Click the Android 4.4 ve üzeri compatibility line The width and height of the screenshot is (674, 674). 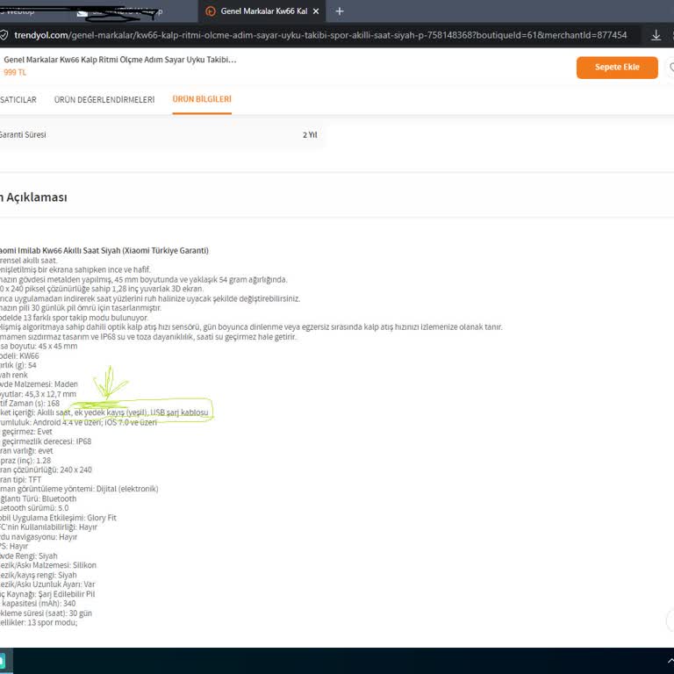coord(78,422)
